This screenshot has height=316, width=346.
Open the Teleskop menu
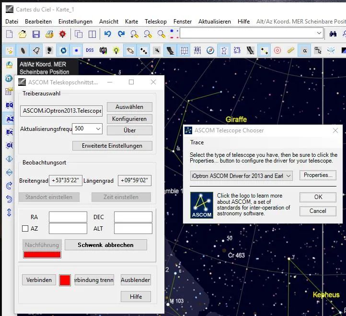coord(156,22)
